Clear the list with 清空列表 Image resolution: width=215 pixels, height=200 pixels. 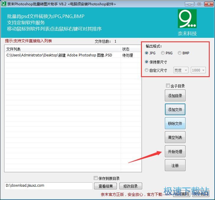175,137
